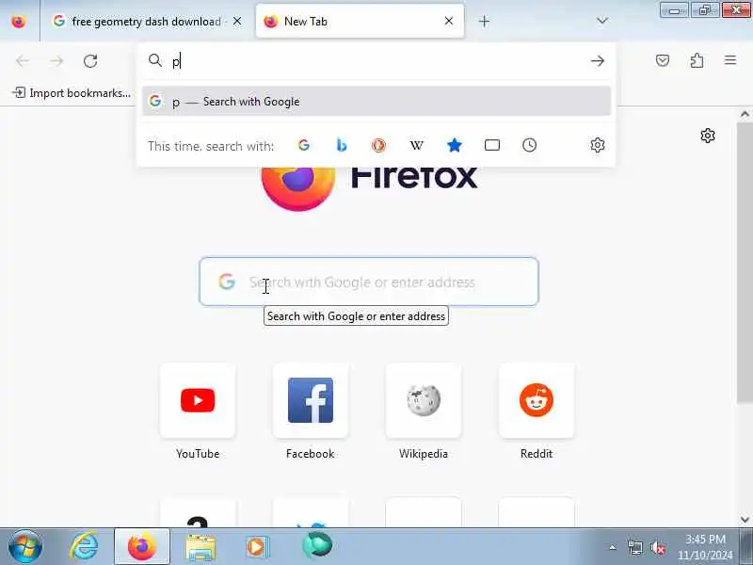Click the page scrollbar down arrow
The width and height of the screenshot is (753, 565).
(x=745, y=520)
